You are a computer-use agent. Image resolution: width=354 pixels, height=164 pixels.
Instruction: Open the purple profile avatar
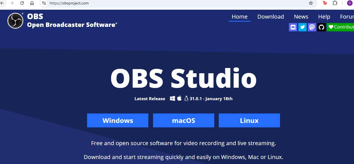click(x=350, y=3)
